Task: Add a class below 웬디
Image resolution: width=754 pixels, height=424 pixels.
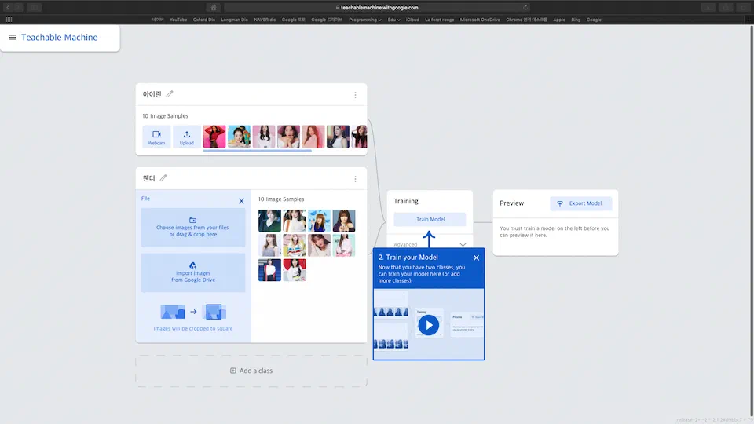Action: click(251, 371)
